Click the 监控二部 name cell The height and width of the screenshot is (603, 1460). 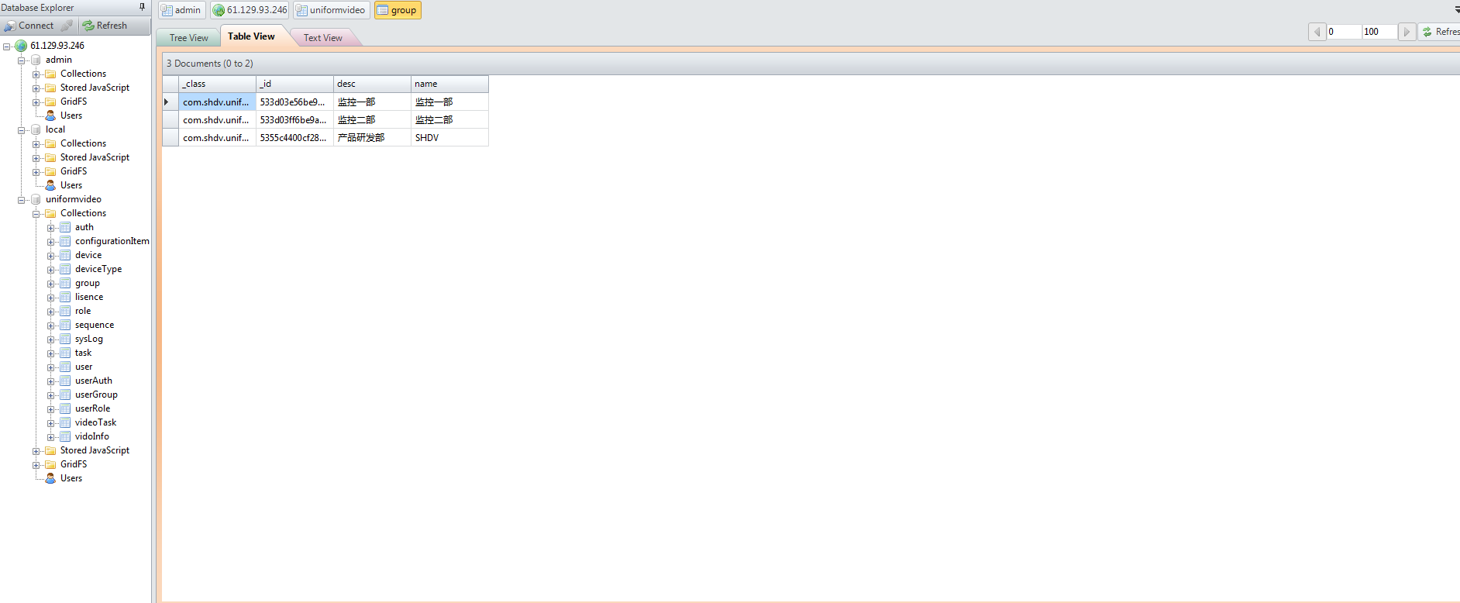pos(449,120)
